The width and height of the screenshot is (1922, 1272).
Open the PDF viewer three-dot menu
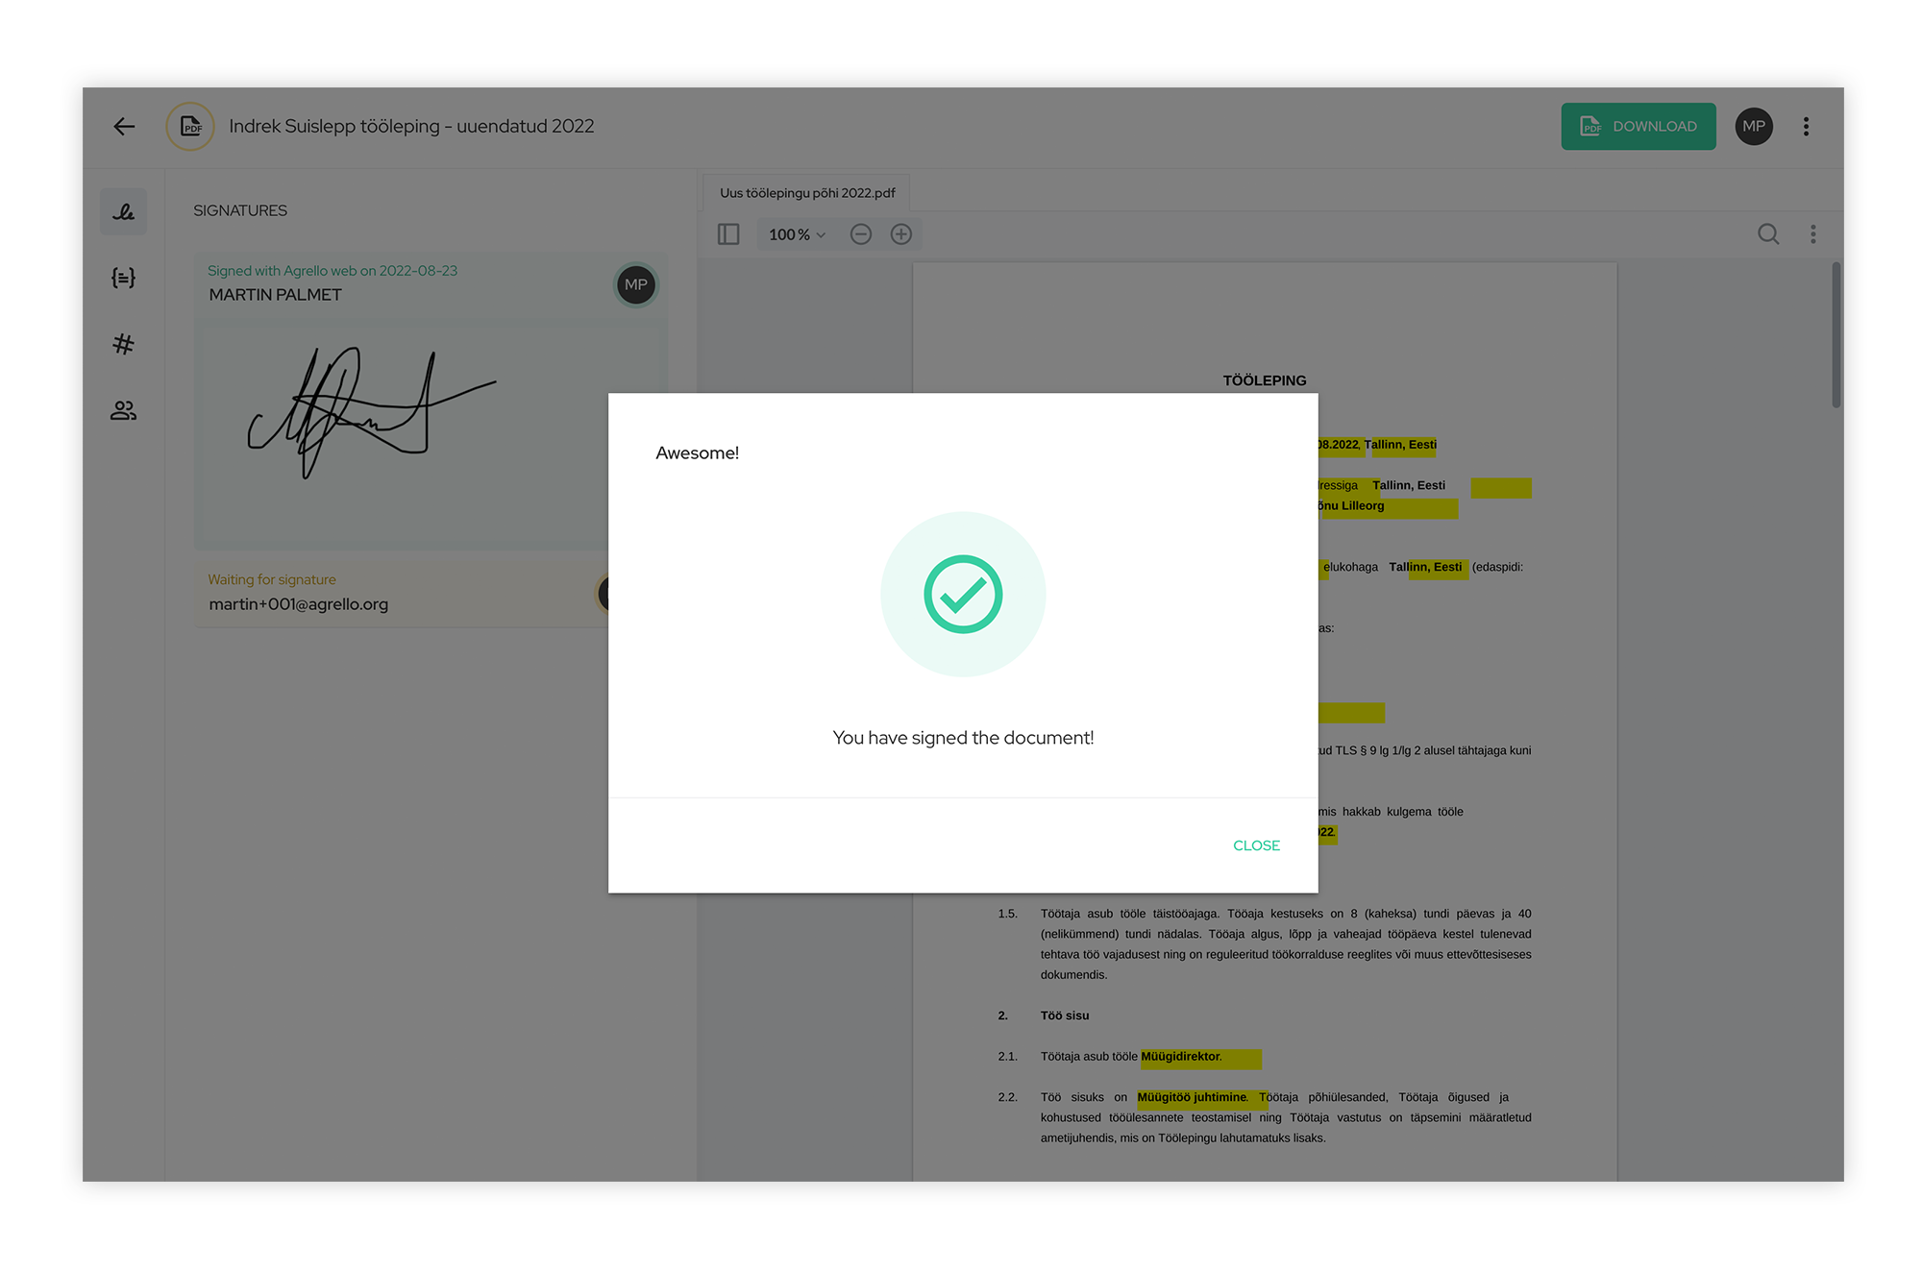(x=1813, y=234)
